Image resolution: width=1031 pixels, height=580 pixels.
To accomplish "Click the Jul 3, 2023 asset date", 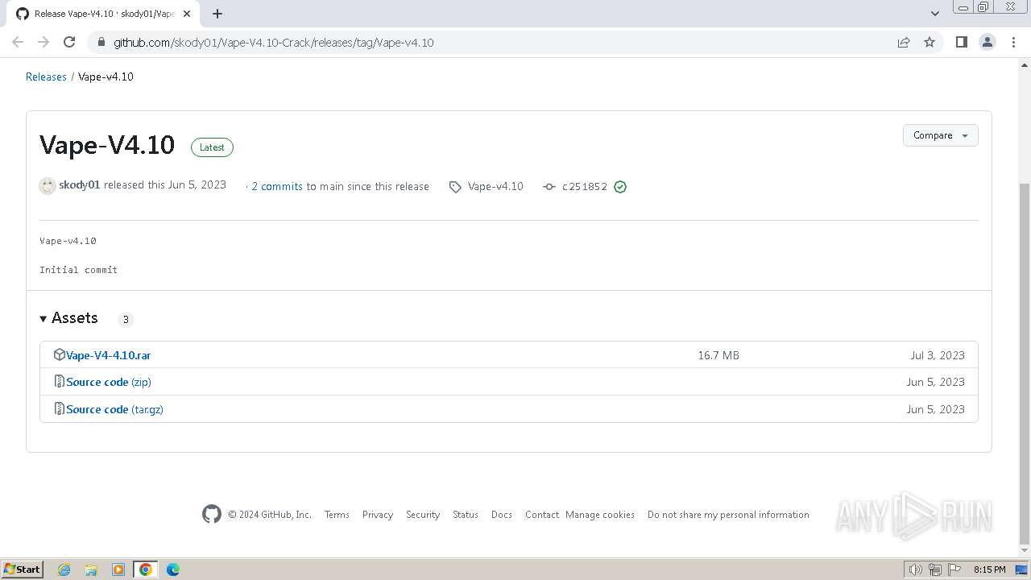I will click(x=938, y=355).
